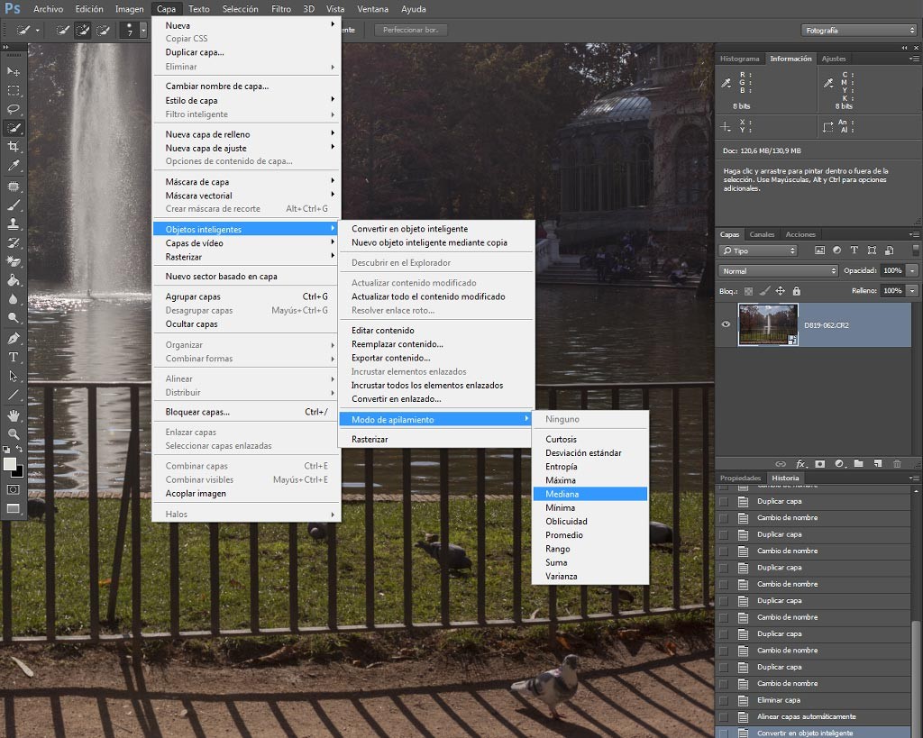The image size is (923, 738).
Task: Open the Tipo layer filter dropdown
Action: click(x=758, y=251)
